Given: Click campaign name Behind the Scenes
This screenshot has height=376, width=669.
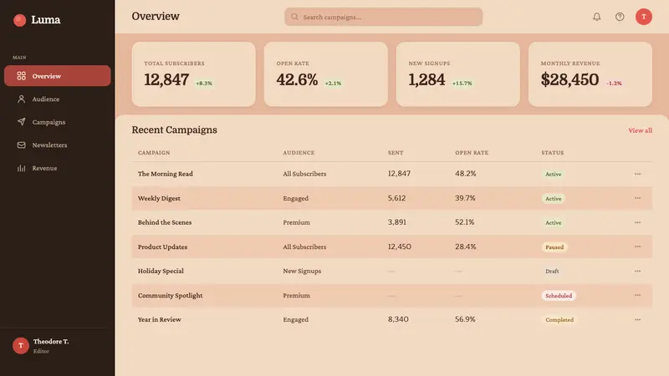Looking at the screenshot, I should 165,222.
